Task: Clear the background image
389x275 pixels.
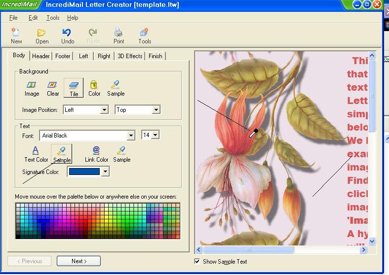Action: click(x=53, y=88)
